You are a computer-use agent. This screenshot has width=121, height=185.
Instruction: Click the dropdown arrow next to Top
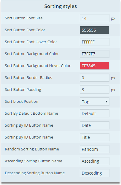(106, 102)
